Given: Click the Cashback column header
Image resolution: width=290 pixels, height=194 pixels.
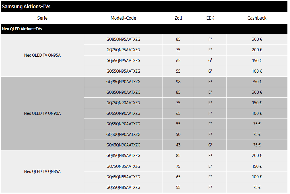Looking at the screenshot, I should pos(257,18).
